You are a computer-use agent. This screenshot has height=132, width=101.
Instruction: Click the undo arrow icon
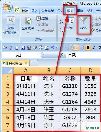click(53, 47)
